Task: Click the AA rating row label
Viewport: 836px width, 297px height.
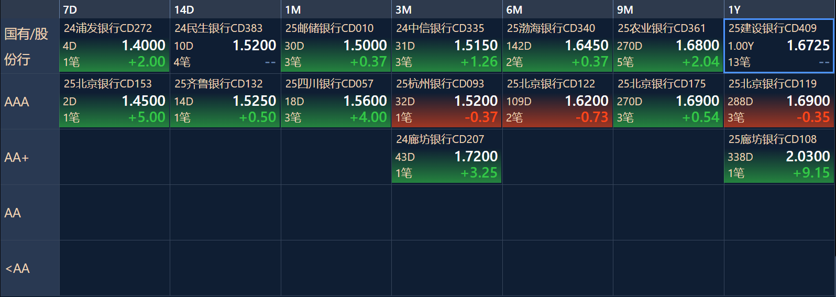Action: [x=29, y=213]
